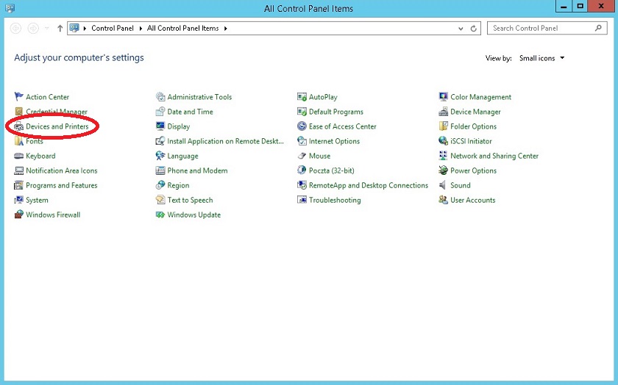Viewport: 618px width, 385px height.
Task: Click the Action Center flag icon
Action: click(x=18, y=96)
